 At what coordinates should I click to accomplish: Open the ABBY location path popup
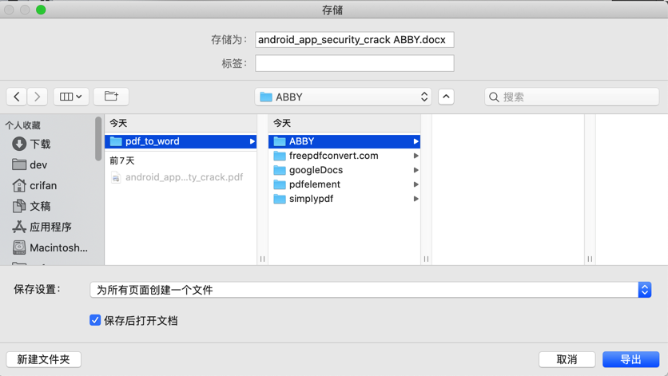[343, 97]
